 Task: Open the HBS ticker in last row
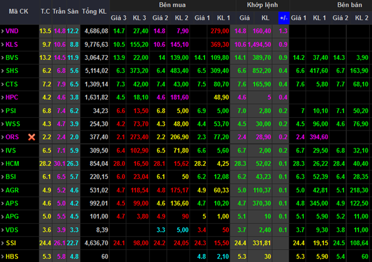tap(12, 256)
